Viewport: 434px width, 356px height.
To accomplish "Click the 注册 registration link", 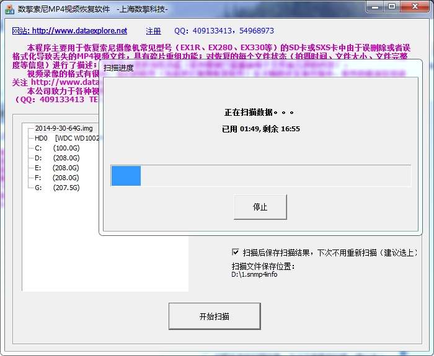I will click(x=153, y=31).
